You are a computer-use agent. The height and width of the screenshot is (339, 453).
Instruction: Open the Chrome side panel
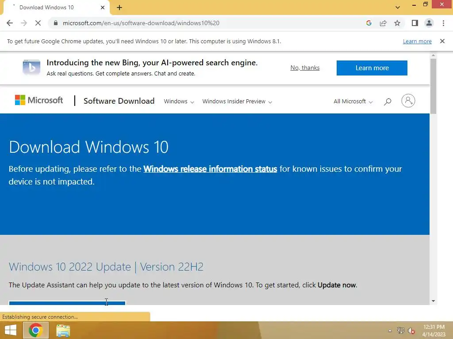click(415, 23)
